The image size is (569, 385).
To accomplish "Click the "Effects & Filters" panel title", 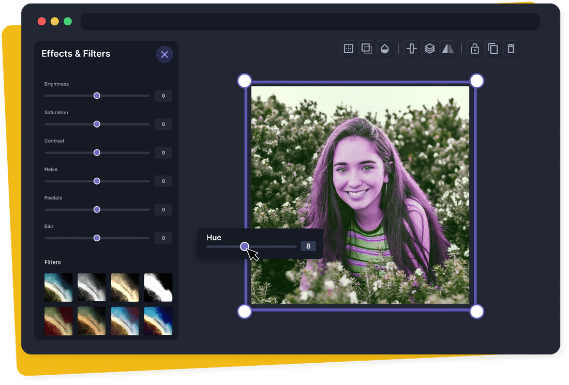I will coord(76,54).
